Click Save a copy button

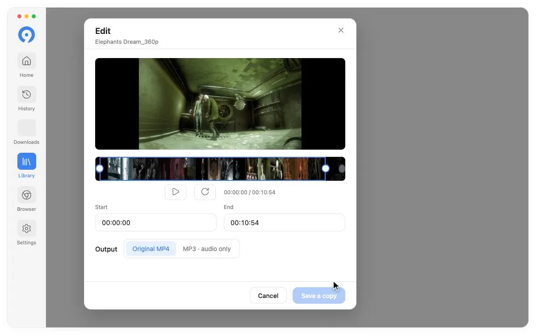tap(319, 296)
